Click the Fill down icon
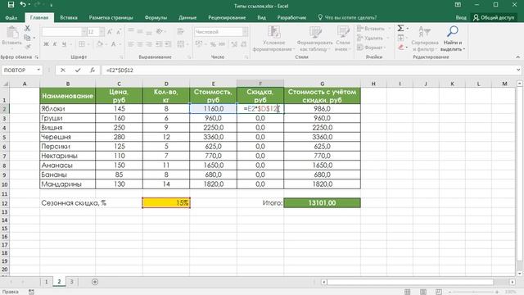 [401, 38]
